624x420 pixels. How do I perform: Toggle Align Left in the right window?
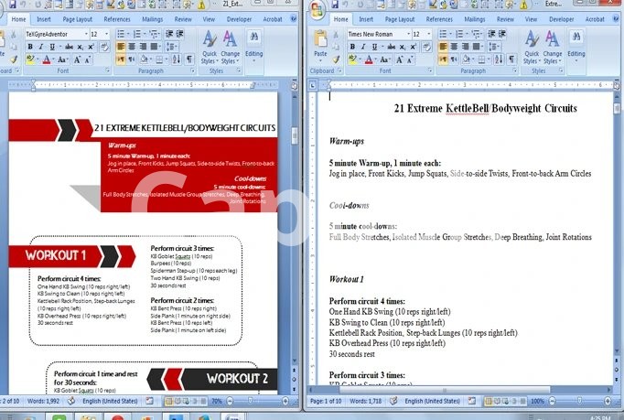coord(441,47)
